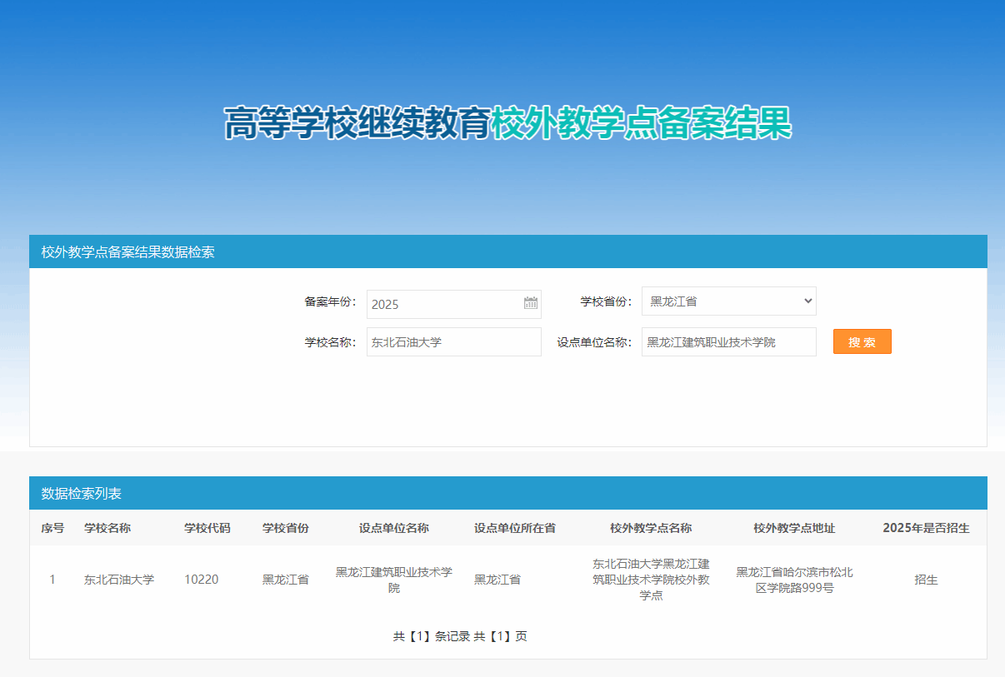Click the 设点单位名称 label in the search form
1005x677 pixels.
point(594,341)
